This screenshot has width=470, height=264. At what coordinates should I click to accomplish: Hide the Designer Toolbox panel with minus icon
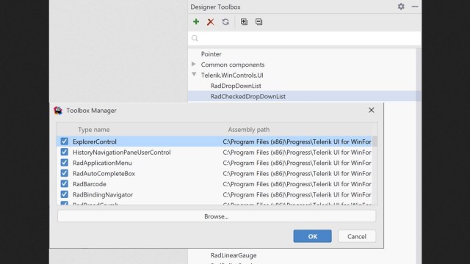pyautogui.click(x=414, y=7)
